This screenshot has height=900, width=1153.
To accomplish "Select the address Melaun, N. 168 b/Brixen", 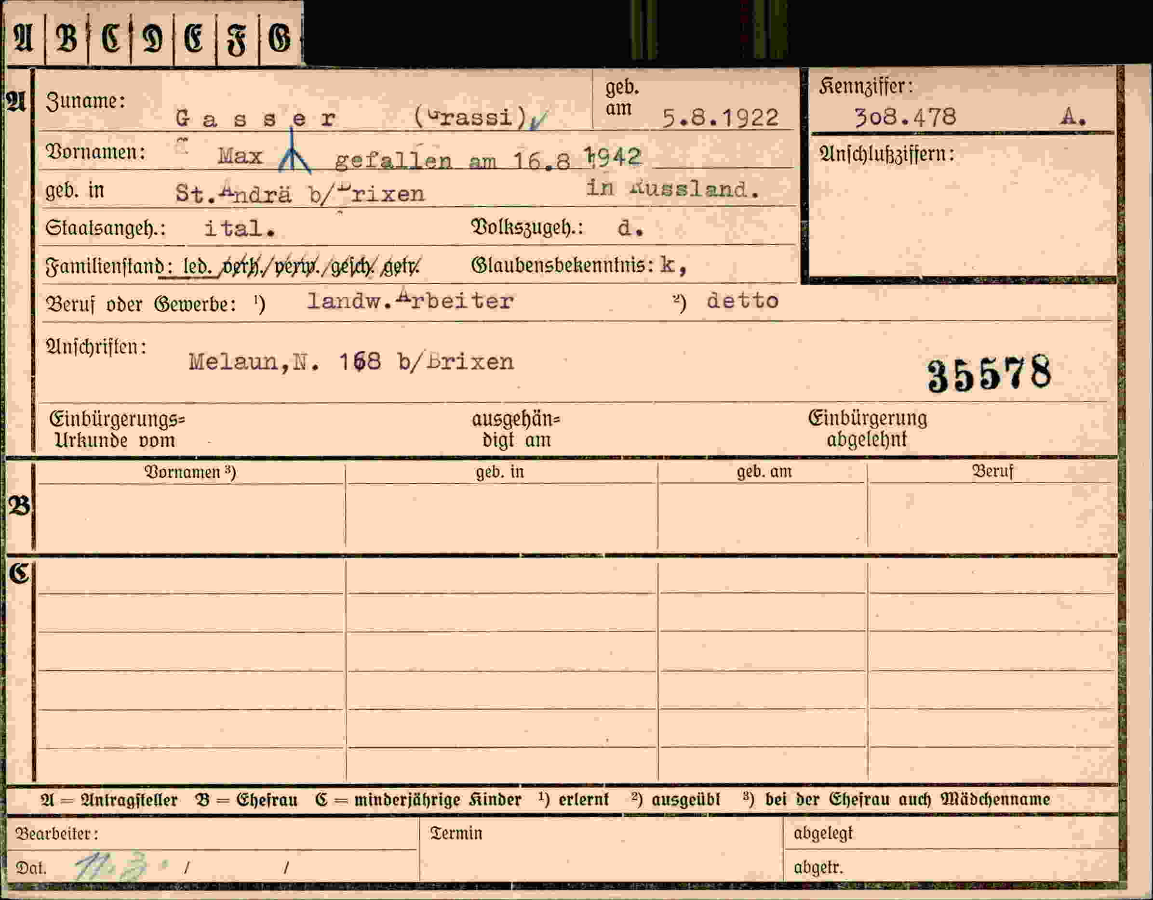I will [351, 362].
